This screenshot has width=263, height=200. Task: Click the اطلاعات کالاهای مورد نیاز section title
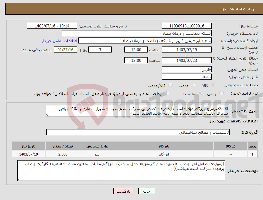tap(233, 121)
